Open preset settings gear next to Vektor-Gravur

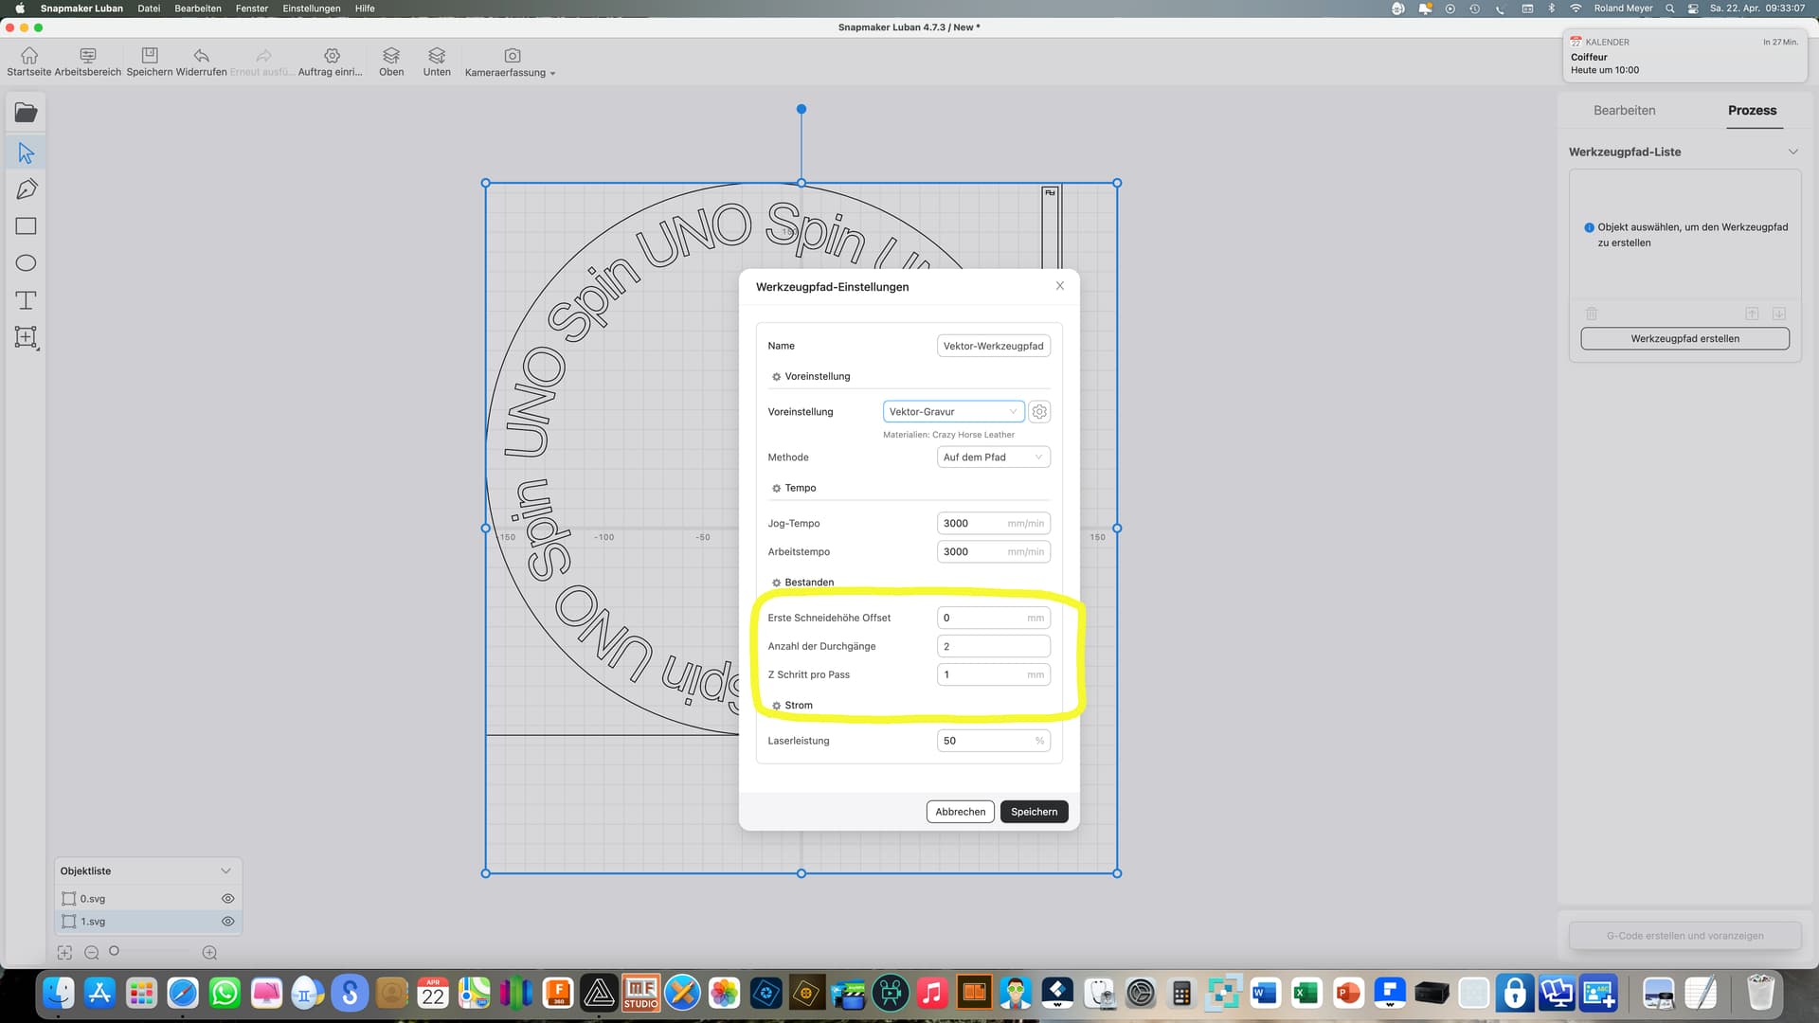click(x=1039, y=412)
